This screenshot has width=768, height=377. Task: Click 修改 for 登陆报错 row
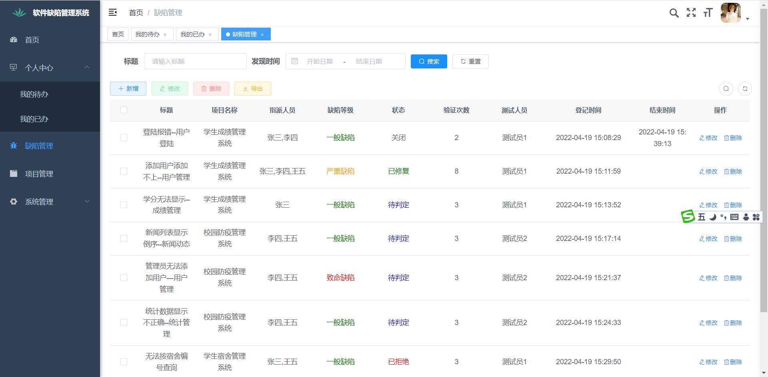(708, 138)
